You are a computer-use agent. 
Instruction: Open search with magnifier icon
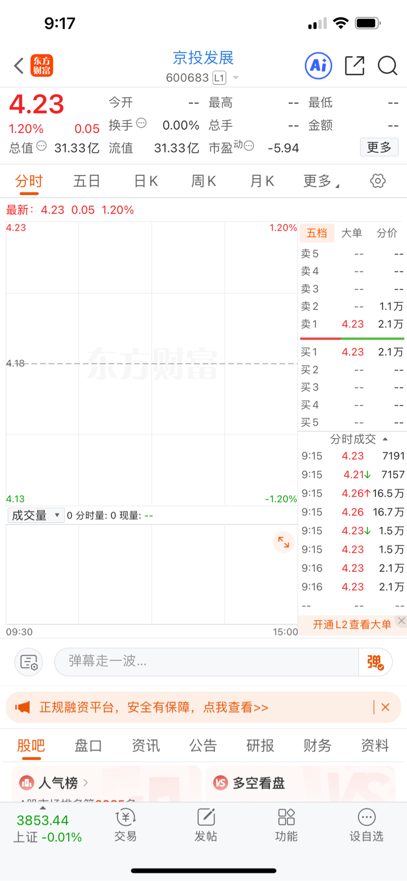tap(387, 66)
